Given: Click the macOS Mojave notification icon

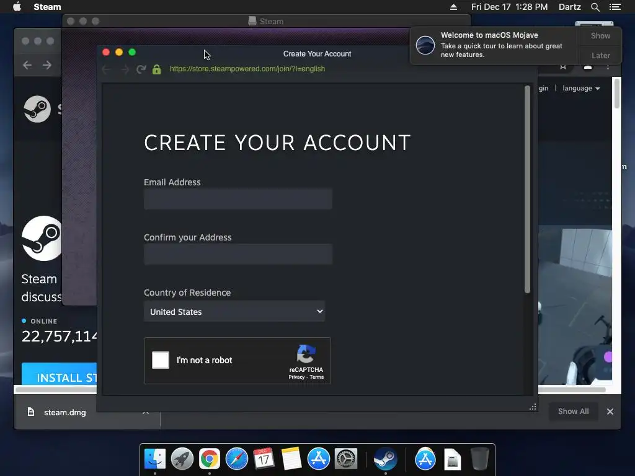Looking at the screenshot, I should (425, 45).
